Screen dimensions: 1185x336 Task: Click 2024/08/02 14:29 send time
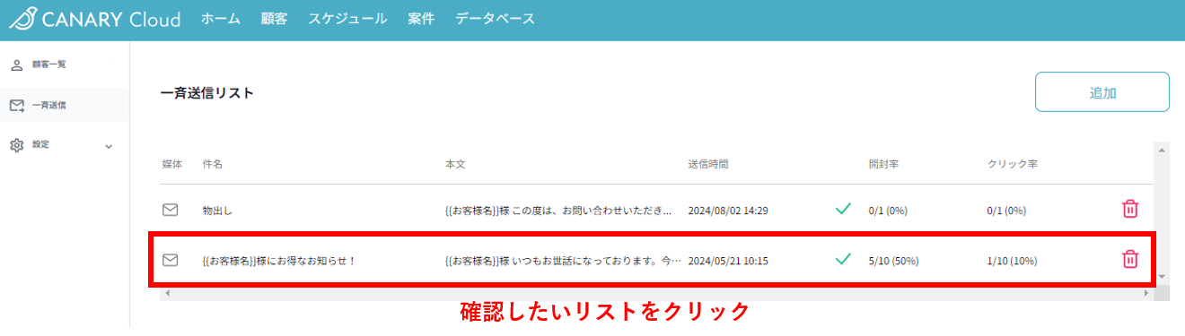point(728,211)
